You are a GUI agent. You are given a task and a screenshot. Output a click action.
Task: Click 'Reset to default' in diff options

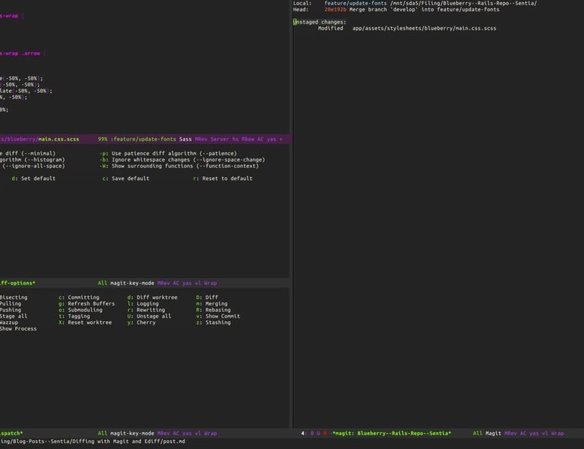pos(226,178)
